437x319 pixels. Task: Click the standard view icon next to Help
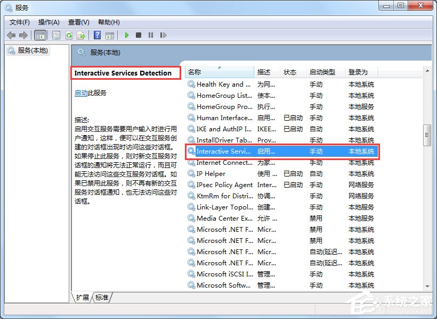point(110,35)
